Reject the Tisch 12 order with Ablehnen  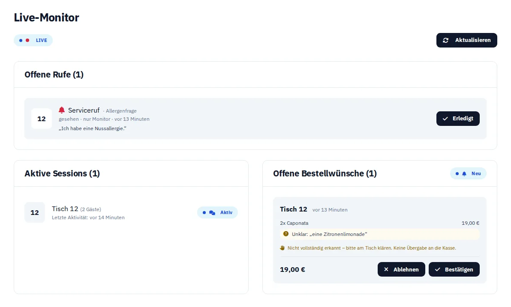[x=401, y=269]
